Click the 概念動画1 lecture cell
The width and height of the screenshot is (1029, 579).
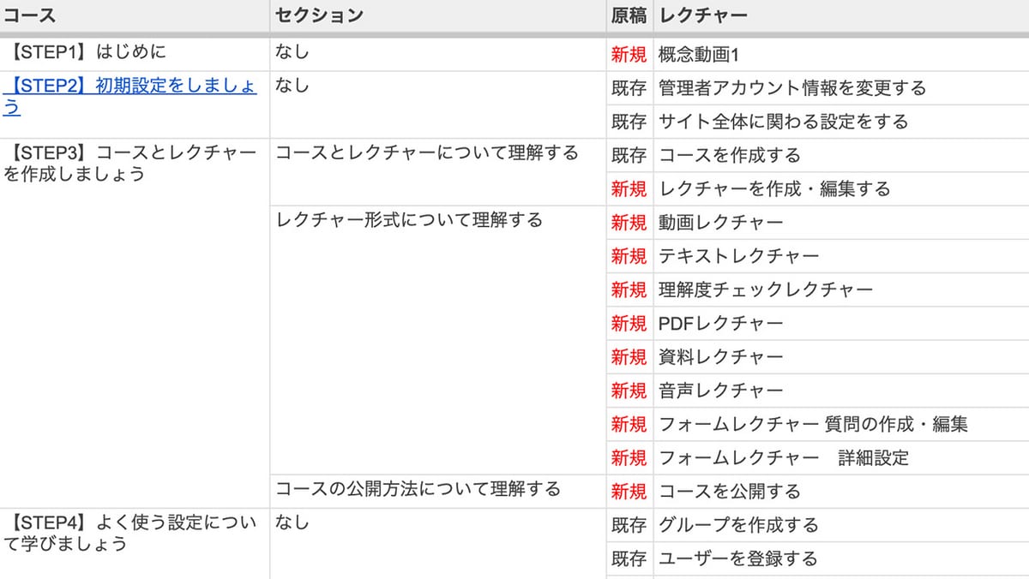click(x=840, y=54)
